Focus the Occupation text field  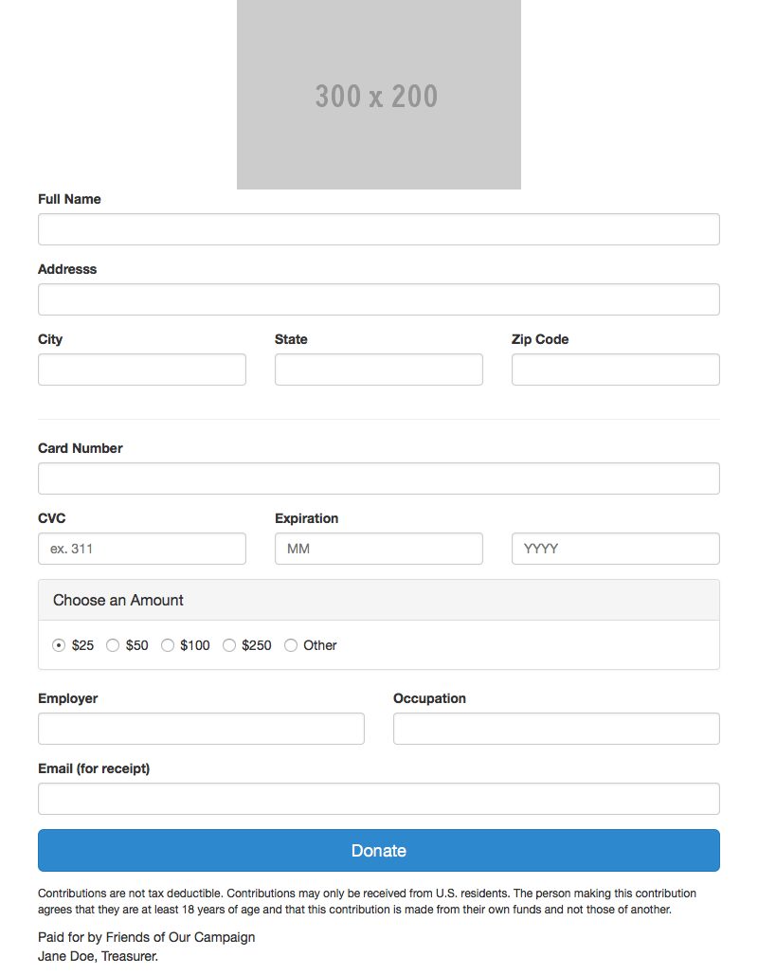[x=556, y=729]
